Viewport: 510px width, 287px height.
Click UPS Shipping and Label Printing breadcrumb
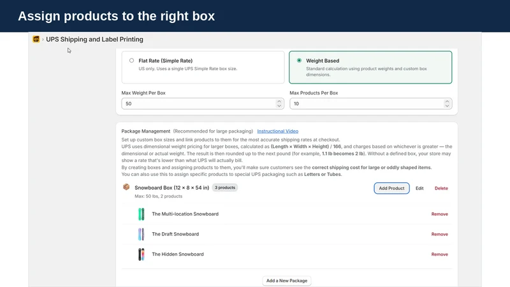point(94,39)
